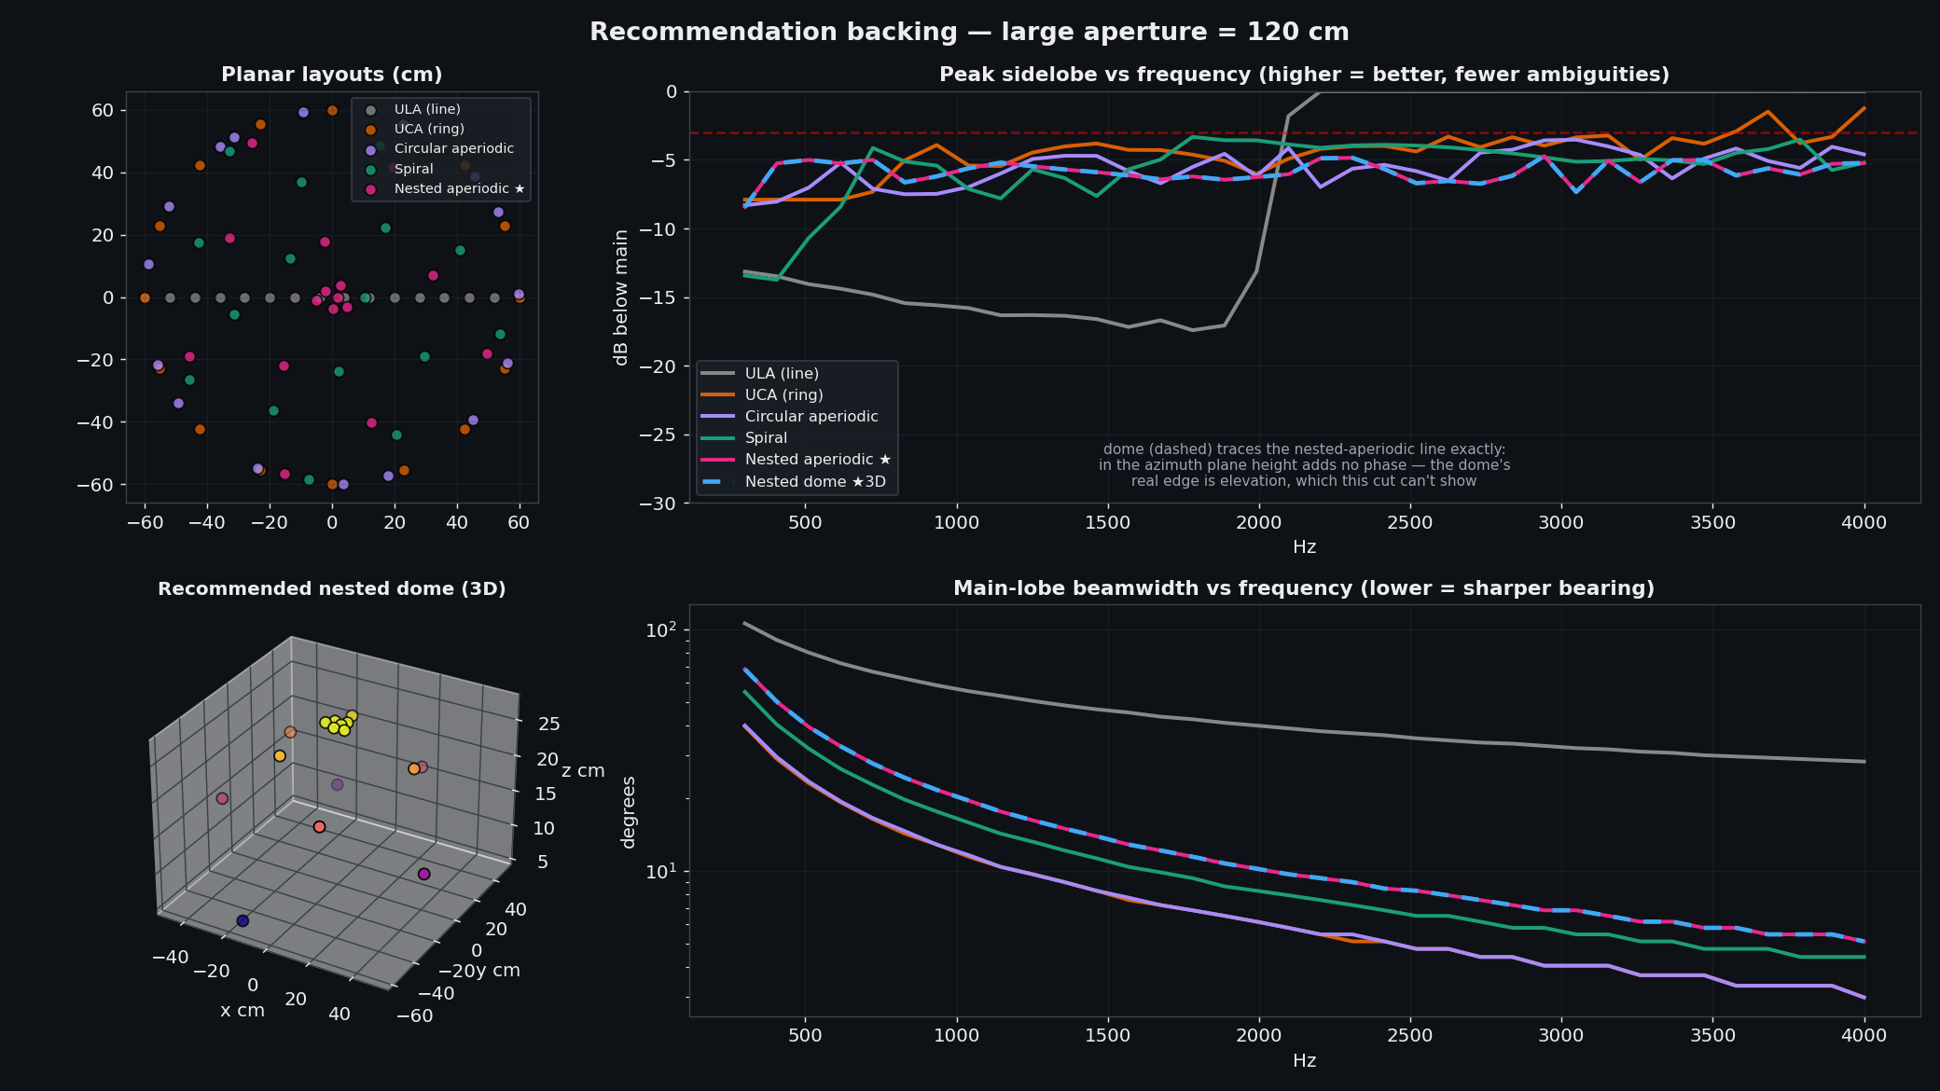Click the '−15' tick label on the sidelobe y-axis

click(657, 297)
